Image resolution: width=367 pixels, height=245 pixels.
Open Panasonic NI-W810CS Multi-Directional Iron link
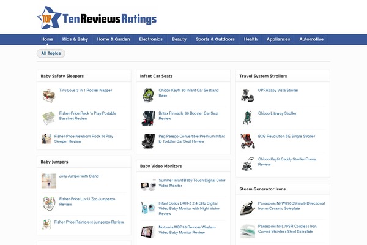click(x=291, y=206)
